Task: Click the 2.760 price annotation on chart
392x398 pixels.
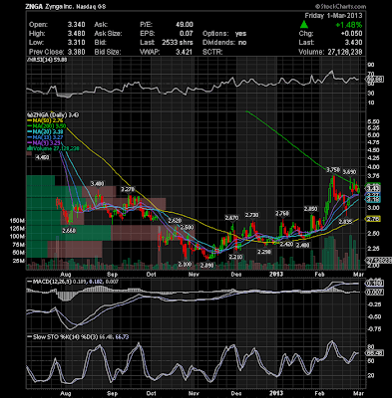Action: pyautogui.click(x=282, y=213)
